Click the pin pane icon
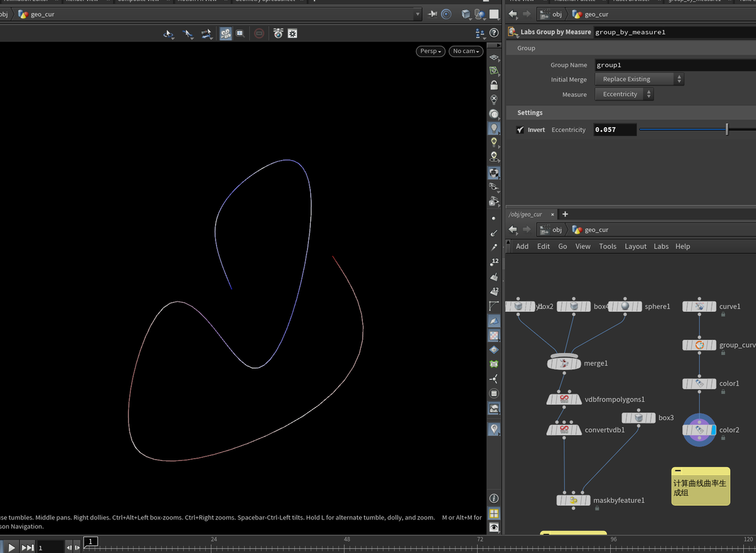Image resolution: width=756 pixels, height=553 pixels. pyautogui.click(x=433, y=14)
